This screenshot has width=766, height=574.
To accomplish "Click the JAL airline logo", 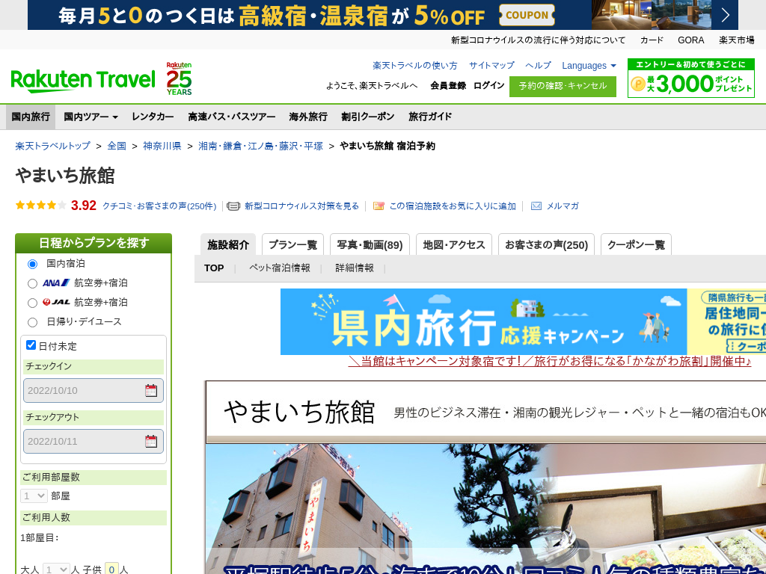I will pos(56,302).
